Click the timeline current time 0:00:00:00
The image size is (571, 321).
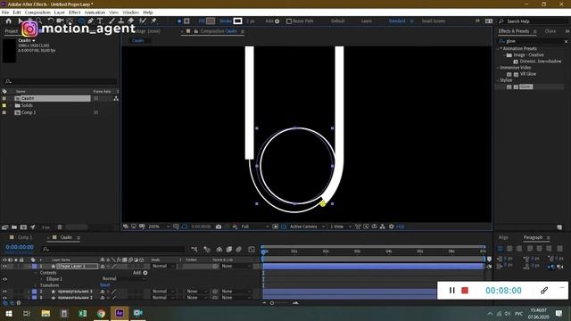[x=20, y=247]
